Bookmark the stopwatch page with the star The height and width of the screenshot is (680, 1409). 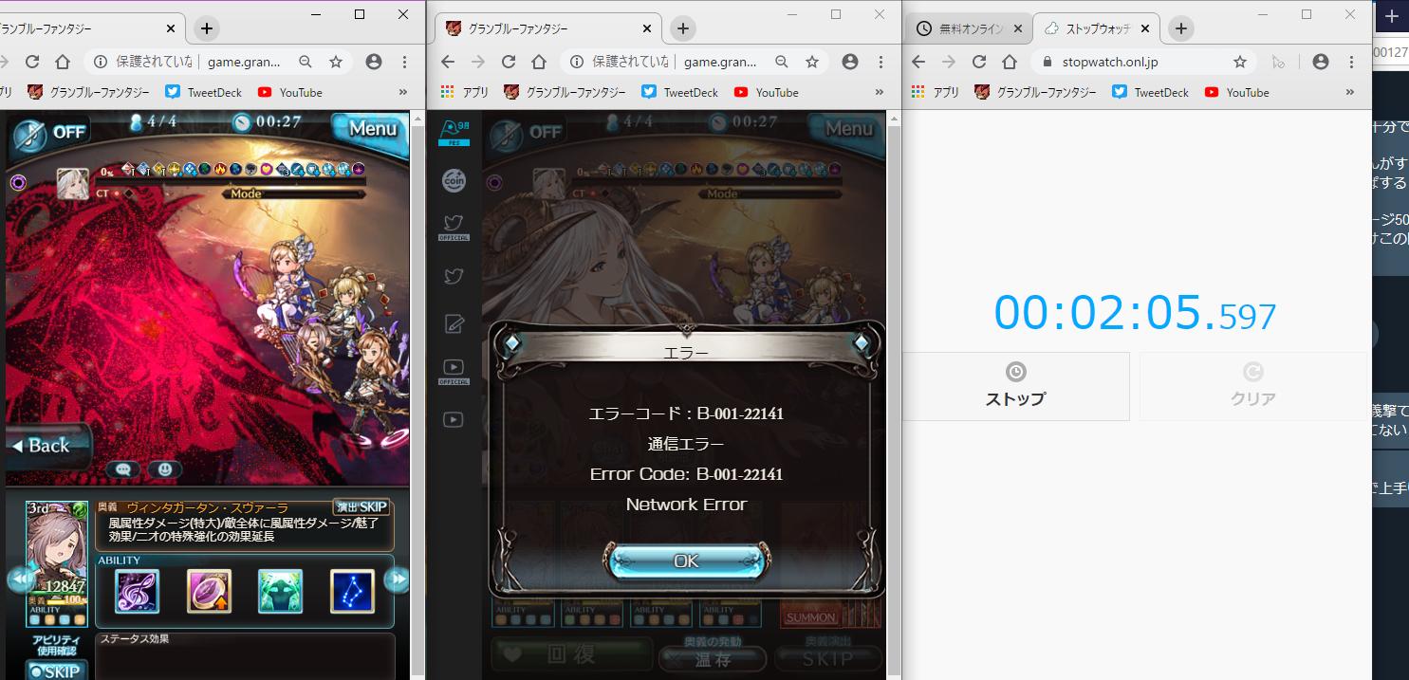pos(1240,62)
